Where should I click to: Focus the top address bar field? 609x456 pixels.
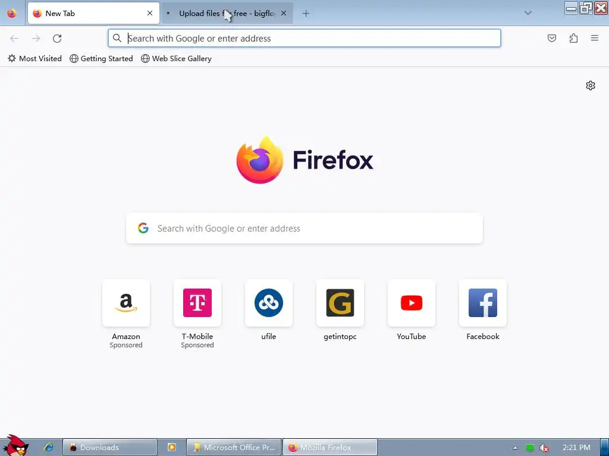coord(304,38)
